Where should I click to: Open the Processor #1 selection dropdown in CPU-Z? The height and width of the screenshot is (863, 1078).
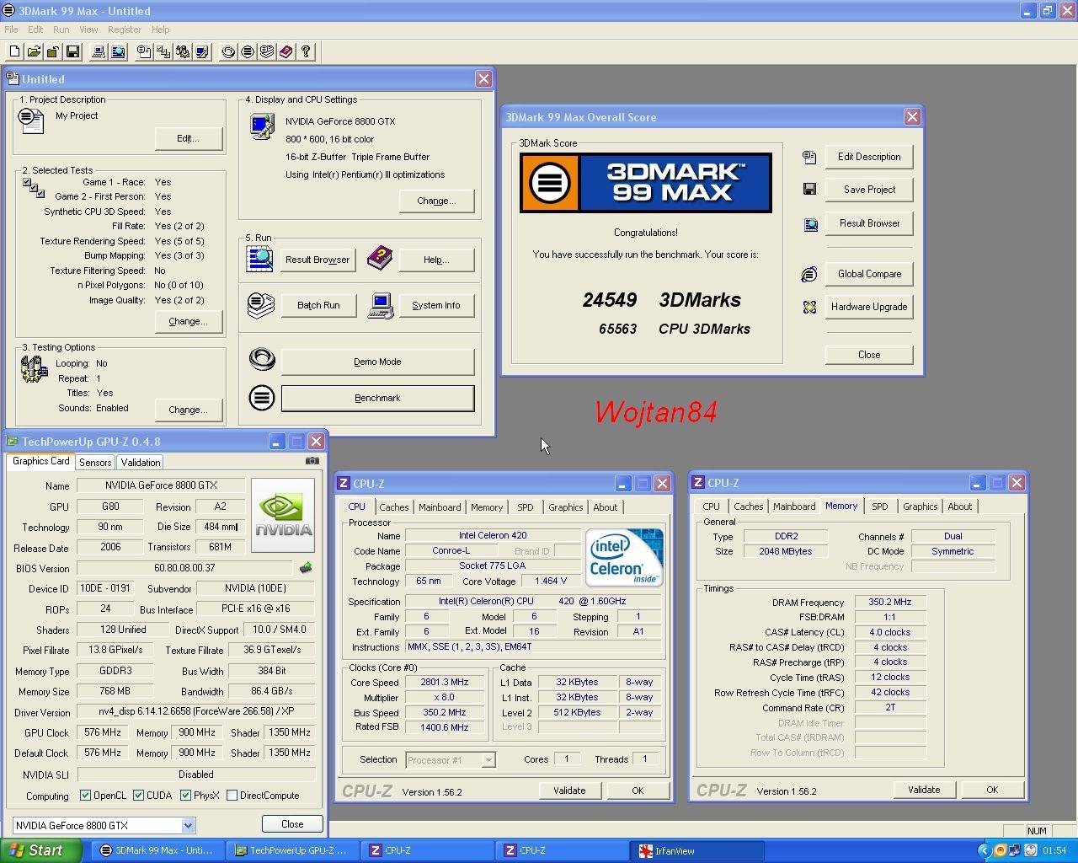[x=488, y=759]
